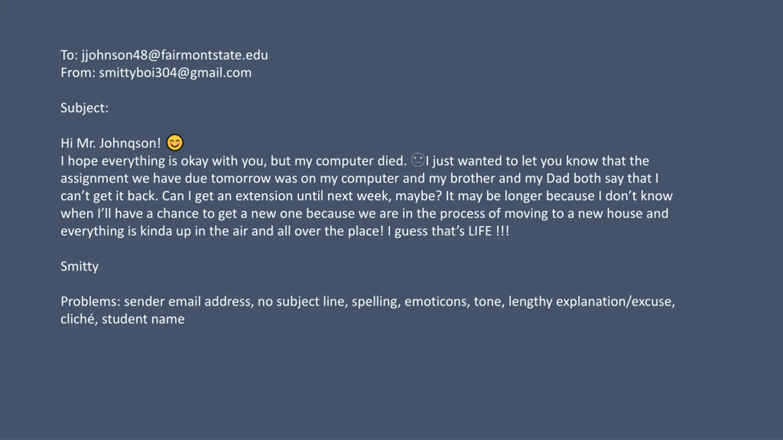Open the jjohnson48@fairmontstate.edu recipient address

(175, 55)
